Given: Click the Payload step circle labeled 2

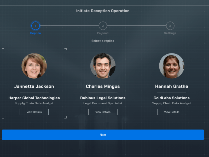Looking at the screenshot, I should [103, 26].
